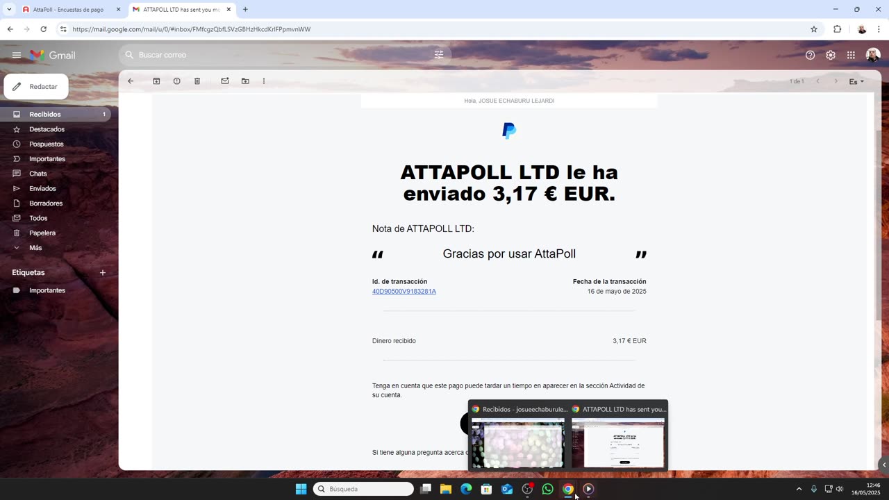Open transaction ID 40D90500V9183281A link

(x=404, y=292)
